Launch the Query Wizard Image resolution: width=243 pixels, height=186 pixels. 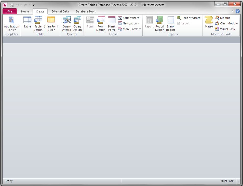(x=66, y=24)
